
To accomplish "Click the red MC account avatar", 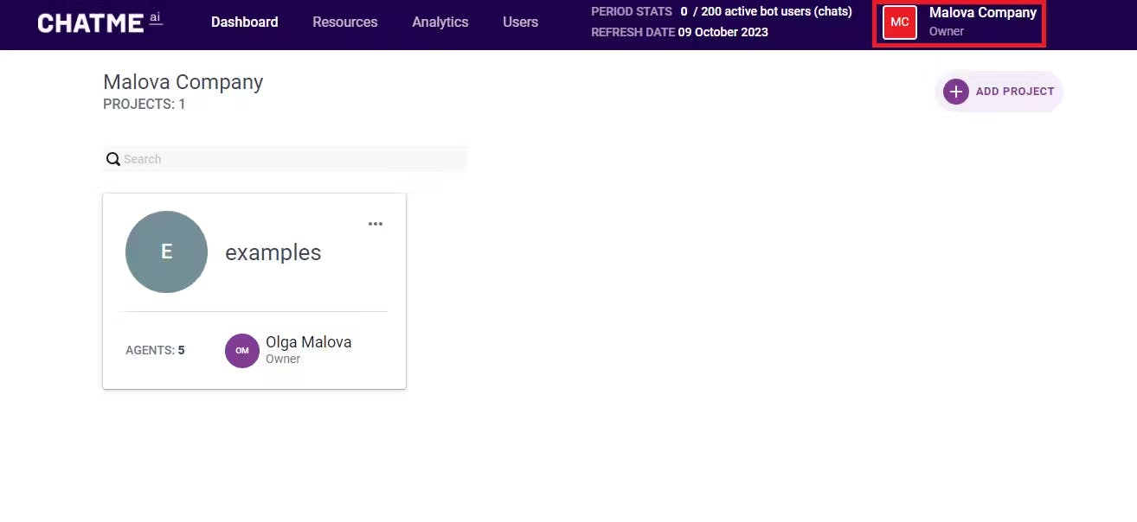I will (x=900, y=22).
